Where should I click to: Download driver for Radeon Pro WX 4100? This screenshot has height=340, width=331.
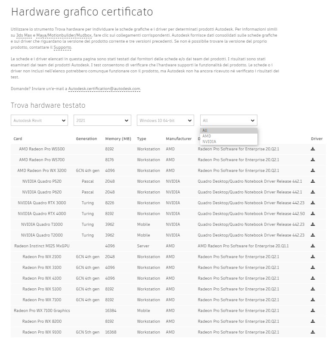point(312,278)
